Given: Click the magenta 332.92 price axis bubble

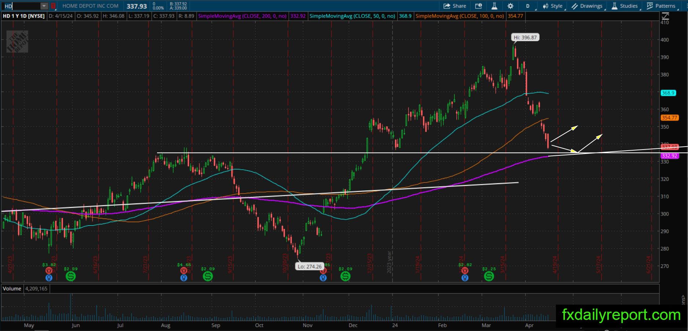Looking at the screenshot, I should pyautogui.click(x=669, y=156).
